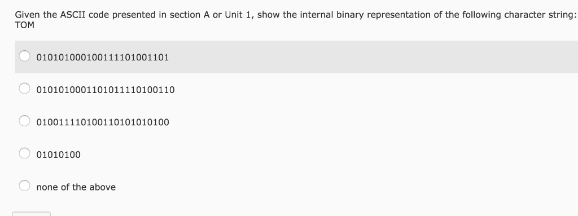
Task: Click the word ASCII in the question
Action: pyautogui.click(x=73, y=15)
